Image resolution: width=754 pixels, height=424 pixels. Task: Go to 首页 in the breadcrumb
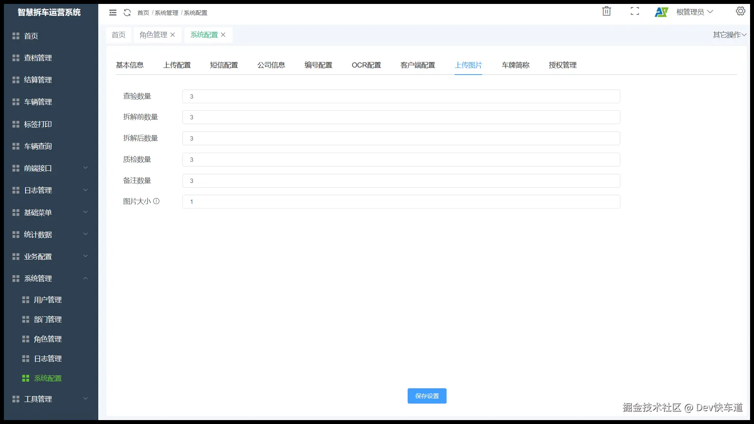click(143, 13)
